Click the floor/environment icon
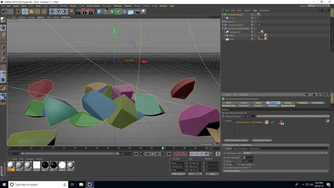Screen dimensions: 334x188 [130, 11]
